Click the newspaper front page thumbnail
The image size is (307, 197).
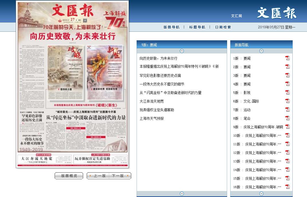point(72,85)
